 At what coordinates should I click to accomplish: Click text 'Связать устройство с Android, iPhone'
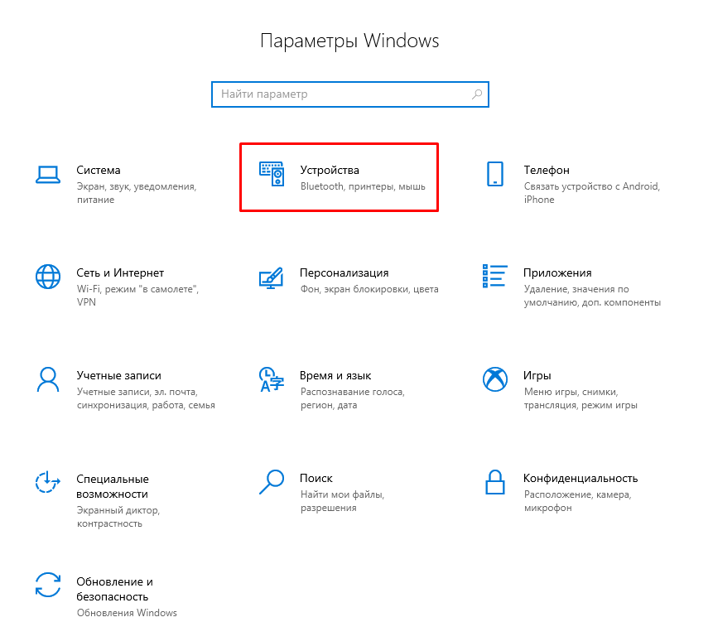pos(591,193)
